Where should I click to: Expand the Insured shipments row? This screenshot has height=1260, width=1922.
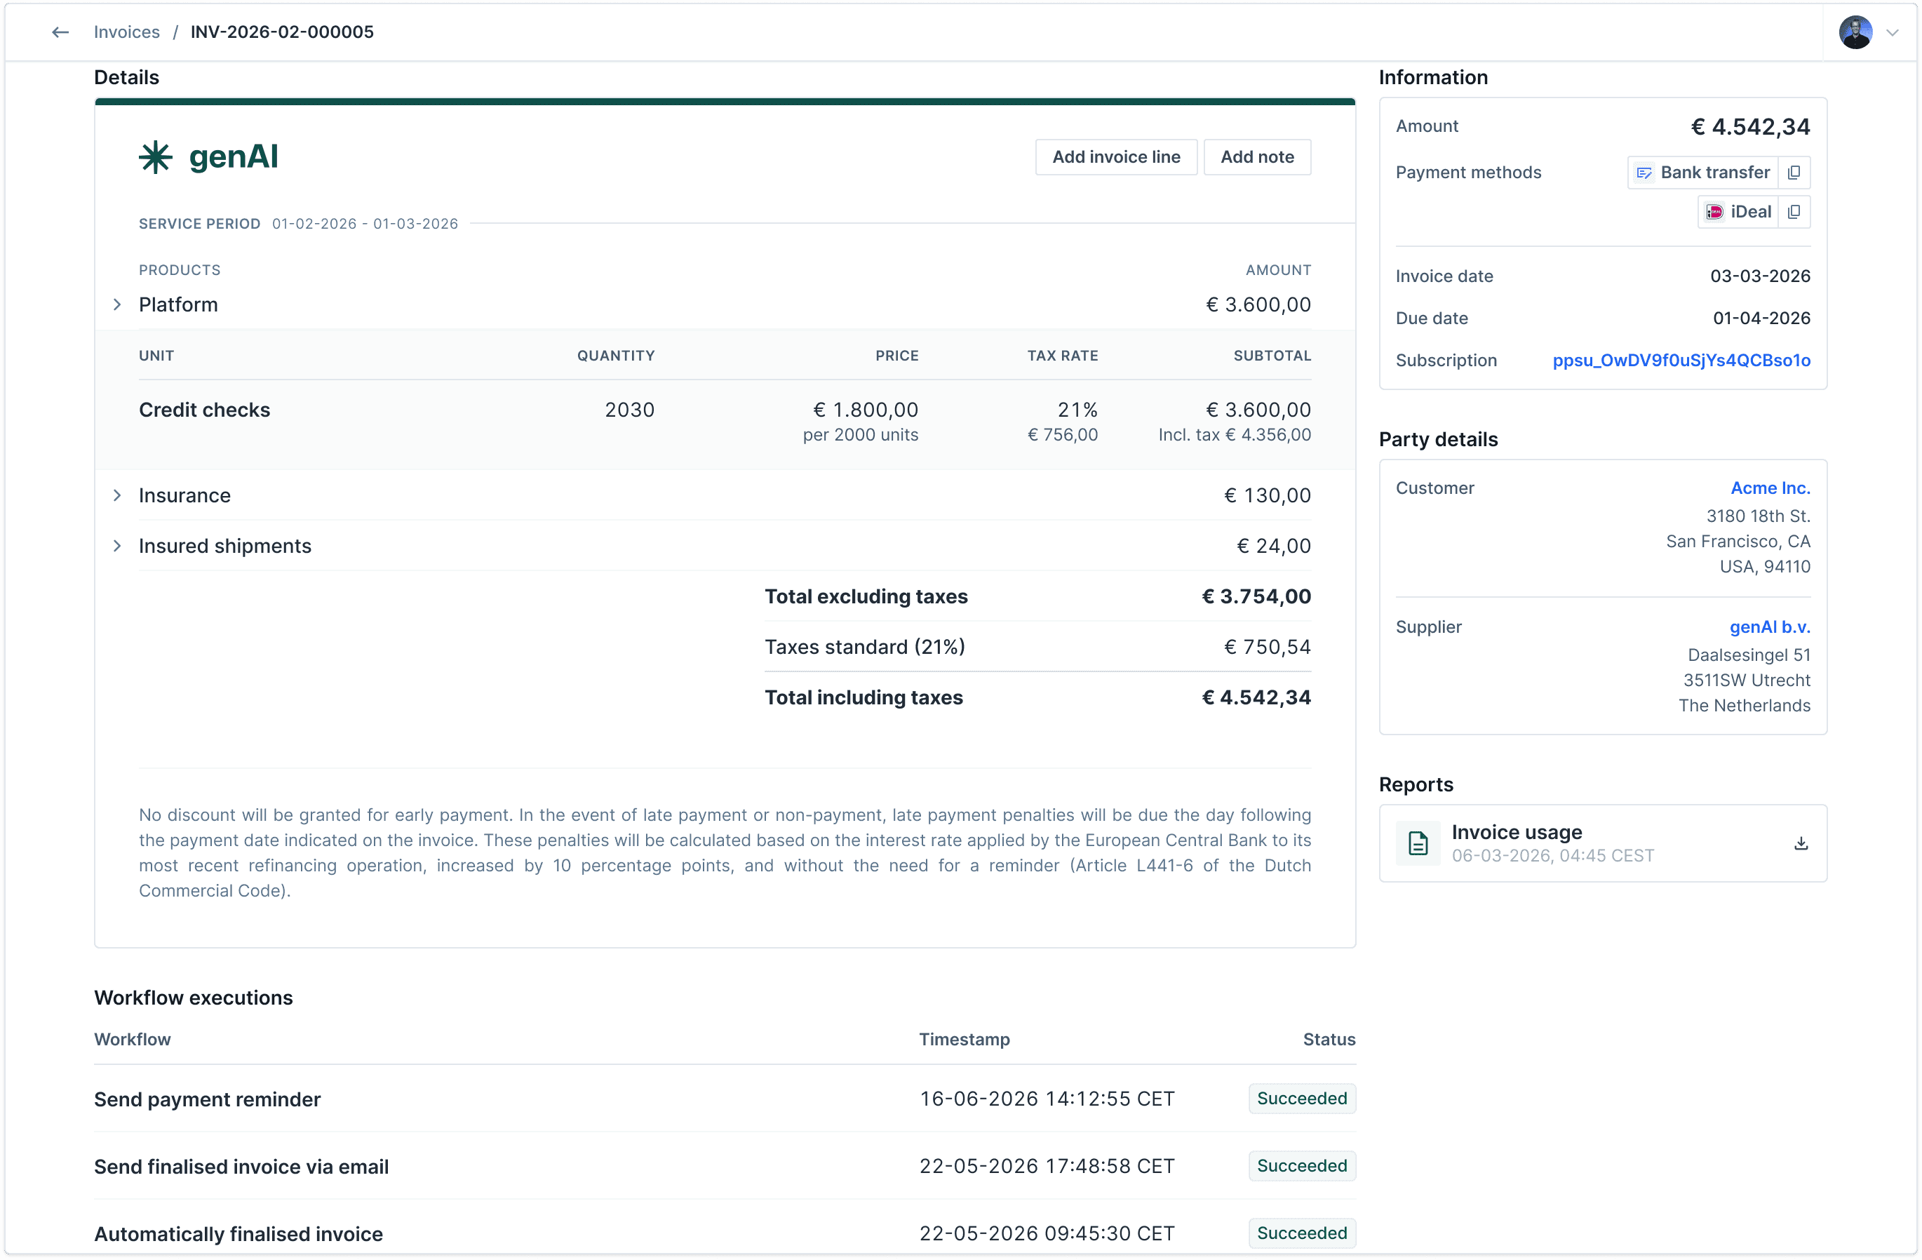(117, 546)
